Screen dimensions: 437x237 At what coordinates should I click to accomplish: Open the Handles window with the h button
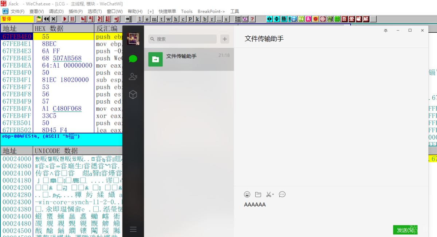[176, 19]
